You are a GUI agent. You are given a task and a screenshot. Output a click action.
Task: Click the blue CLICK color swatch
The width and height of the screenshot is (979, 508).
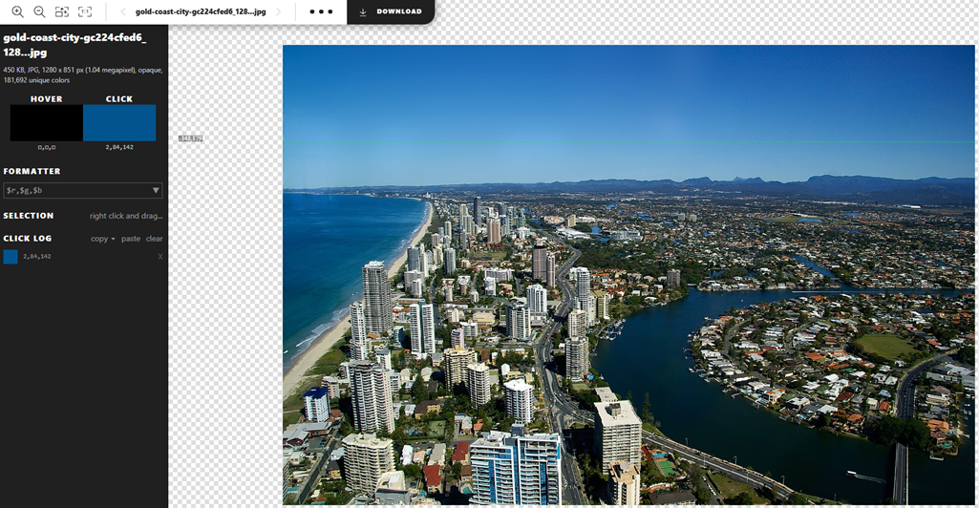[x=119, y=122]
